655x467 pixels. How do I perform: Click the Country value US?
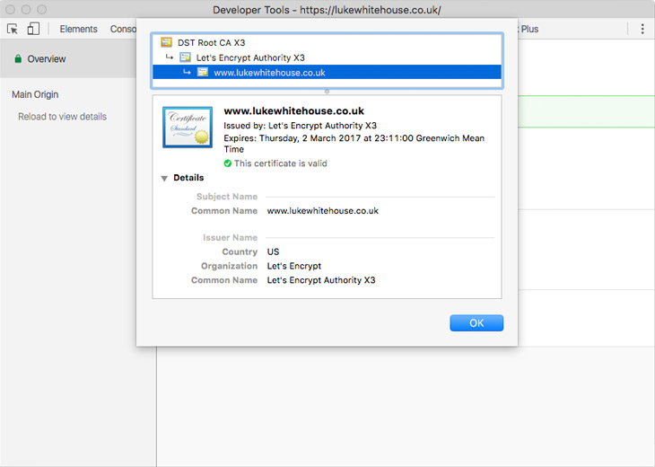point(273,251)
